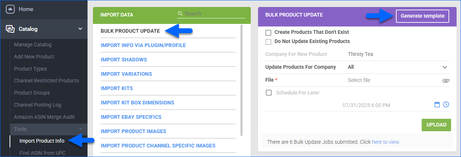
Task: Click the Home icon in sidebar
Action: point(10,9)
